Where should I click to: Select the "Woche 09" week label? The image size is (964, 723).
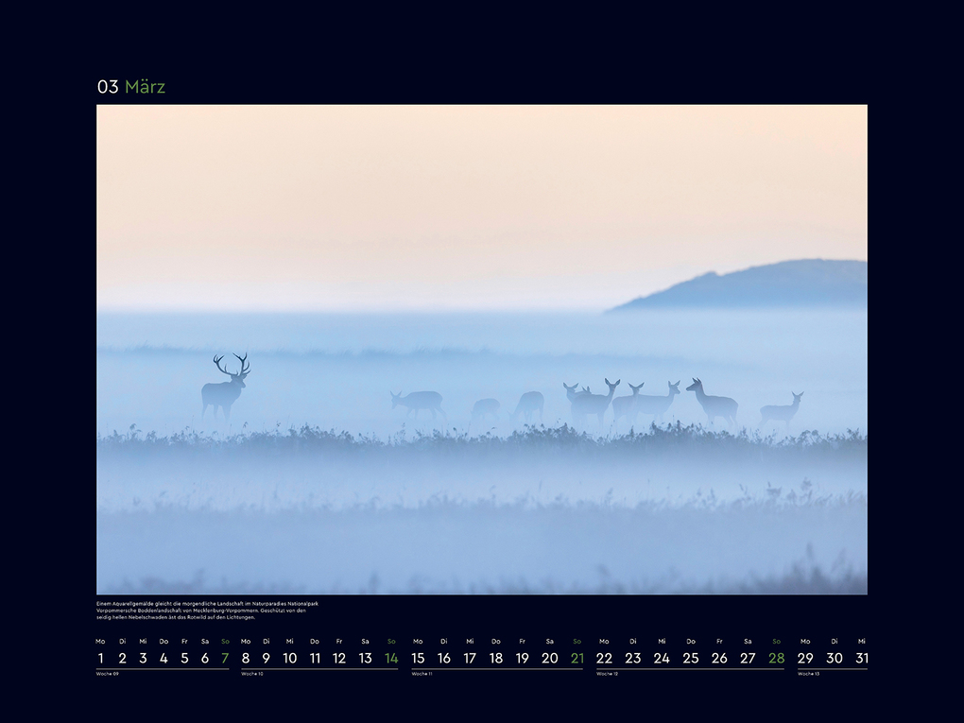coord(107,674)
